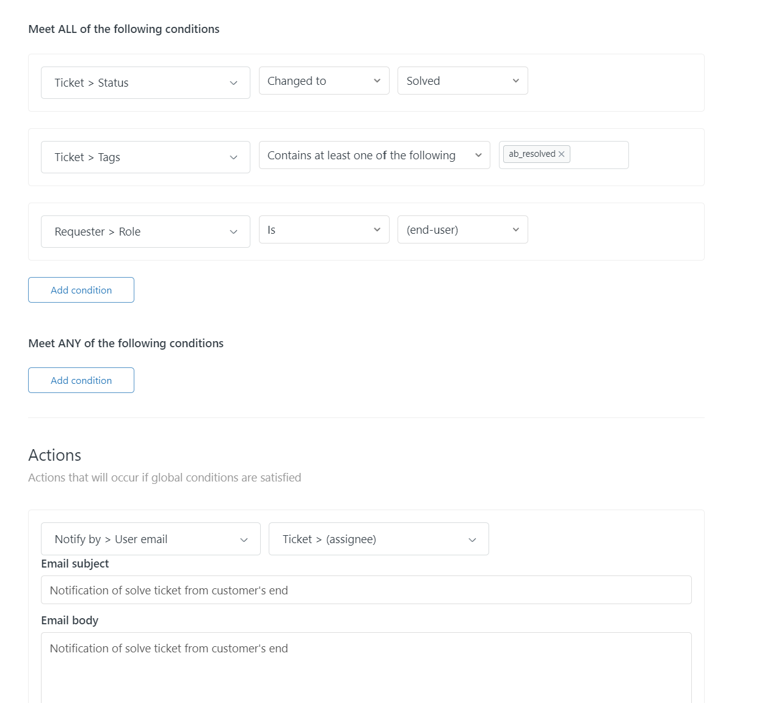Click chevron in Ticket > (assignee) field
The image size is (767, 703).
[472, 539]
